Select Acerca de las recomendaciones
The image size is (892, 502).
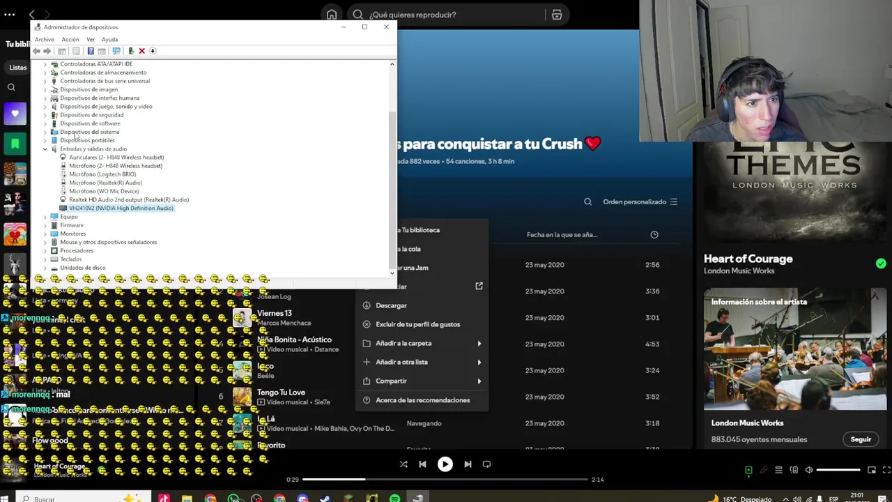coord(422,400)
